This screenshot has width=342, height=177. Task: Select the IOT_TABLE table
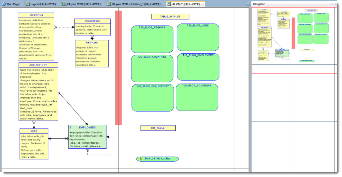pos(158,128)
